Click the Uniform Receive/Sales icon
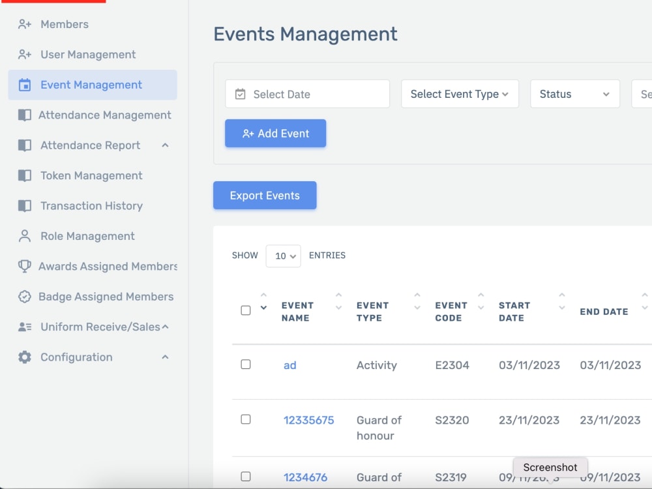This screenshot has height=489, width=652. click(25, 327)
